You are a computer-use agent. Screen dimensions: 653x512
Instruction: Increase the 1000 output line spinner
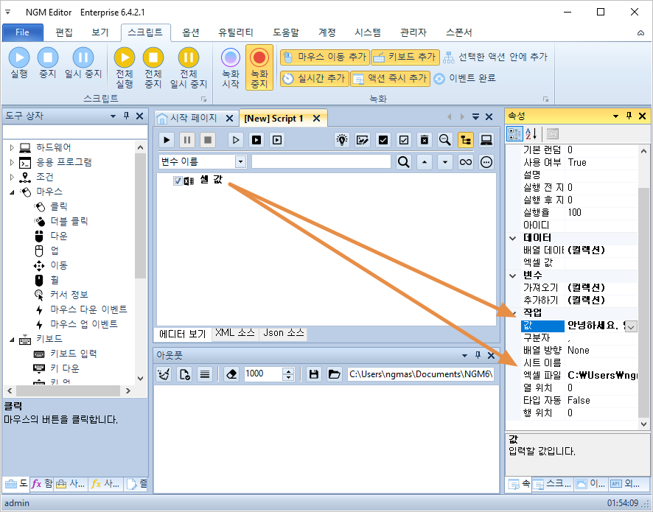coord(288,371)
